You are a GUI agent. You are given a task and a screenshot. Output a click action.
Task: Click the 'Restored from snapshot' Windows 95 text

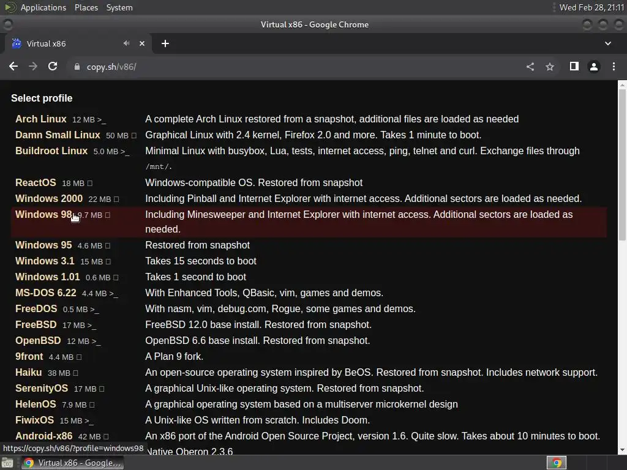pyautogui.click(x=198, y=245)
